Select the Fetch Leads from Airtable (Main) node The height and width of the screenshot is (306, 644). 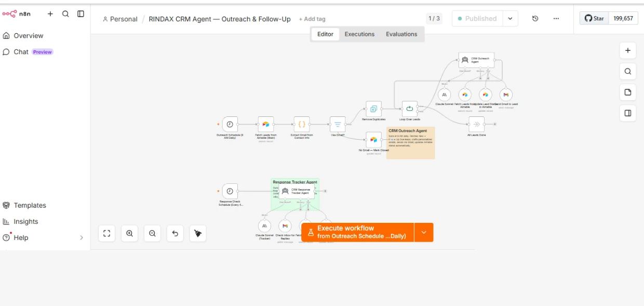tap(266, 125)
